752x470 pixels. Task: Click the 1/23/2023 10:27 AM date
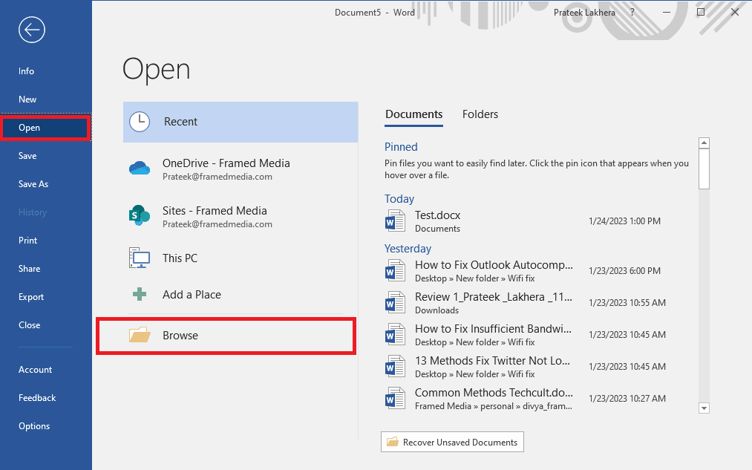(x=627, y=398)
